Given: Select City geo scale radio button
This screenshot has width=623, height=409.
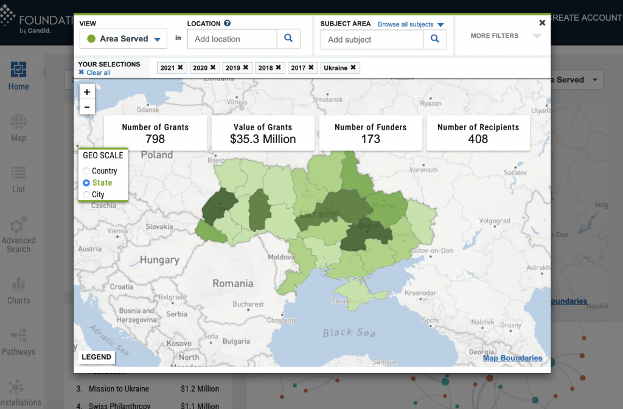Looking at the screenshot, I should [x=86, y=194].
